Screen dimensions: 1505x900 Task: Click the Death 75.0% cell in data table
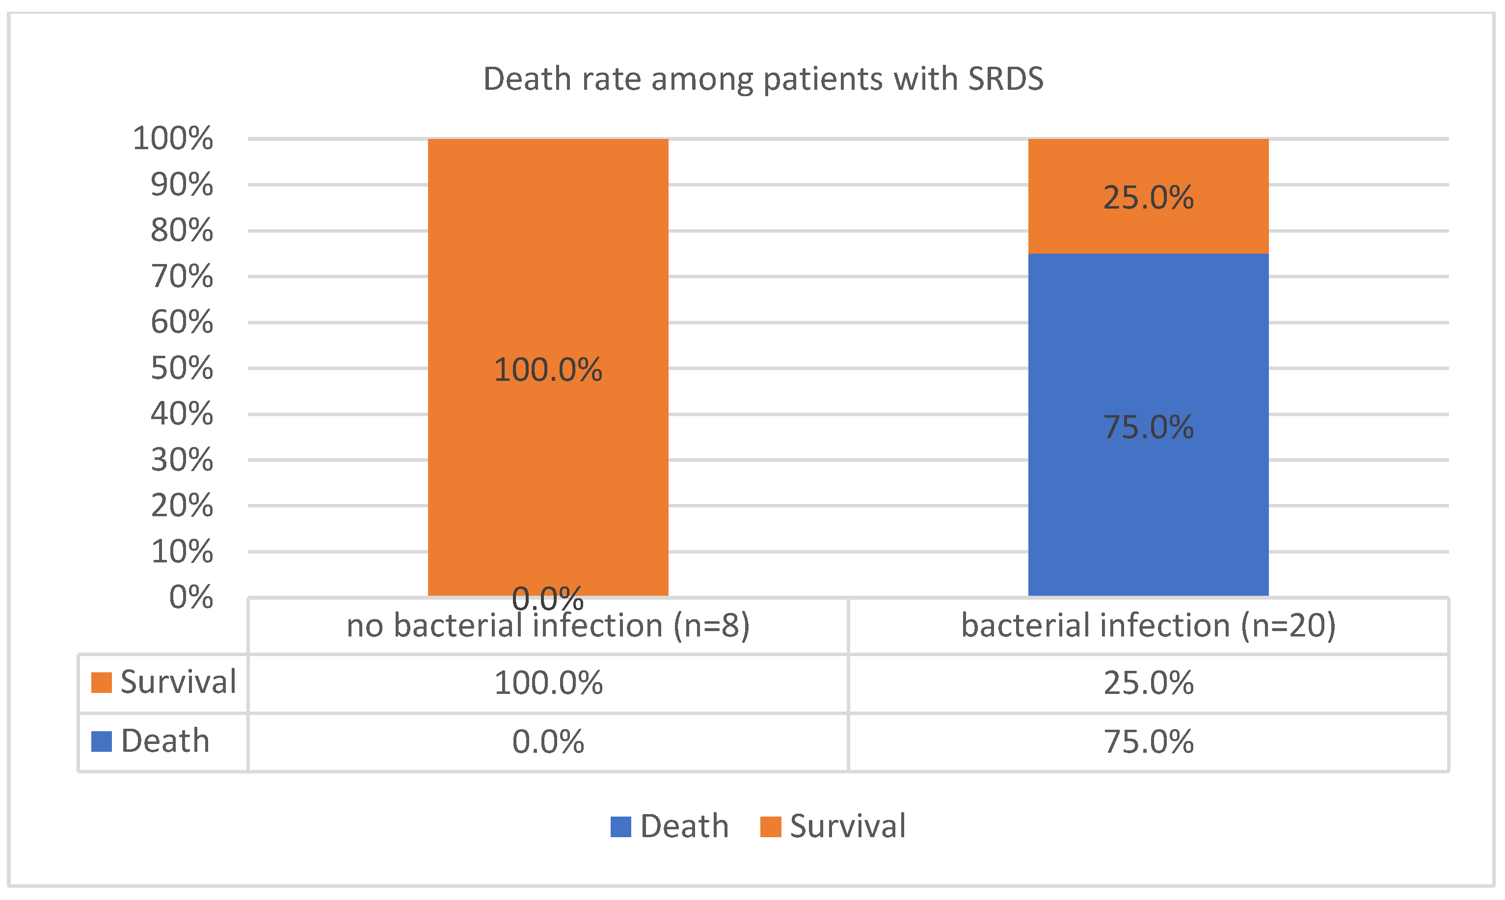click(1148, 741)
